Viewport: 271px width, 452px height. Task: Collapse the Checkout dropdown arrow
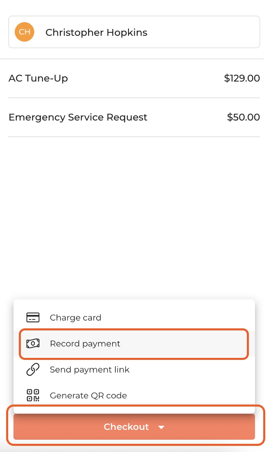pos(161,427)
